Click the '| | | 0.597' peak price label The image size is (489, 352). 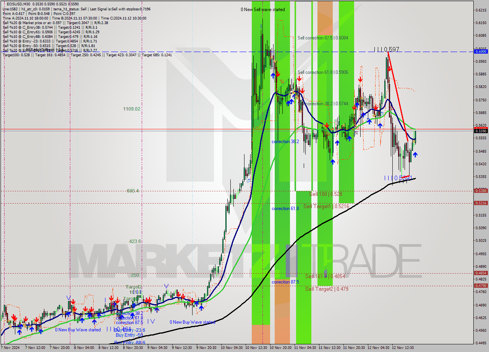point(387,49)
